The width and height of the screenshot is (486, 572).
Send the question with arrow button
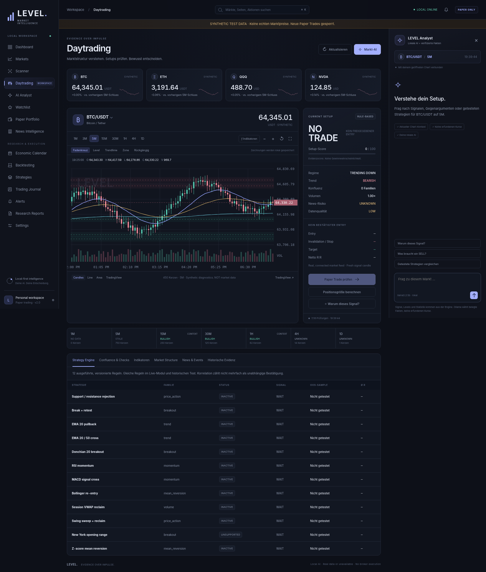coord(474,295)
